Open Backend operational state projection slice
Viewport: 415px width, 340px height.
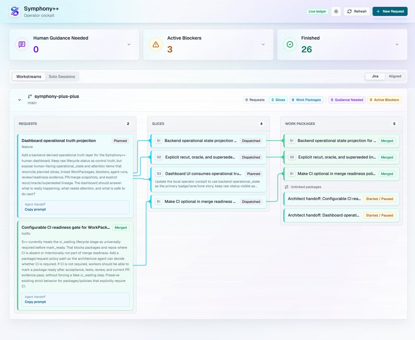[x=208, y=141]
